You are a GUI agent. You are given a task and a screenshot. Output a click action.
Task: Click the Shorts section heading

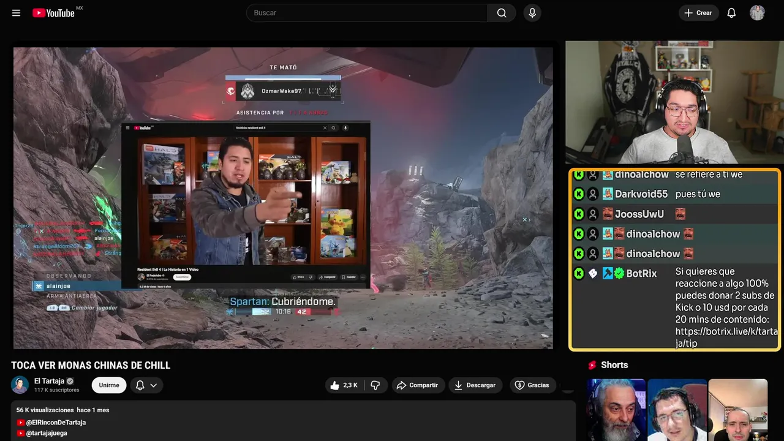tap(614, 365)
